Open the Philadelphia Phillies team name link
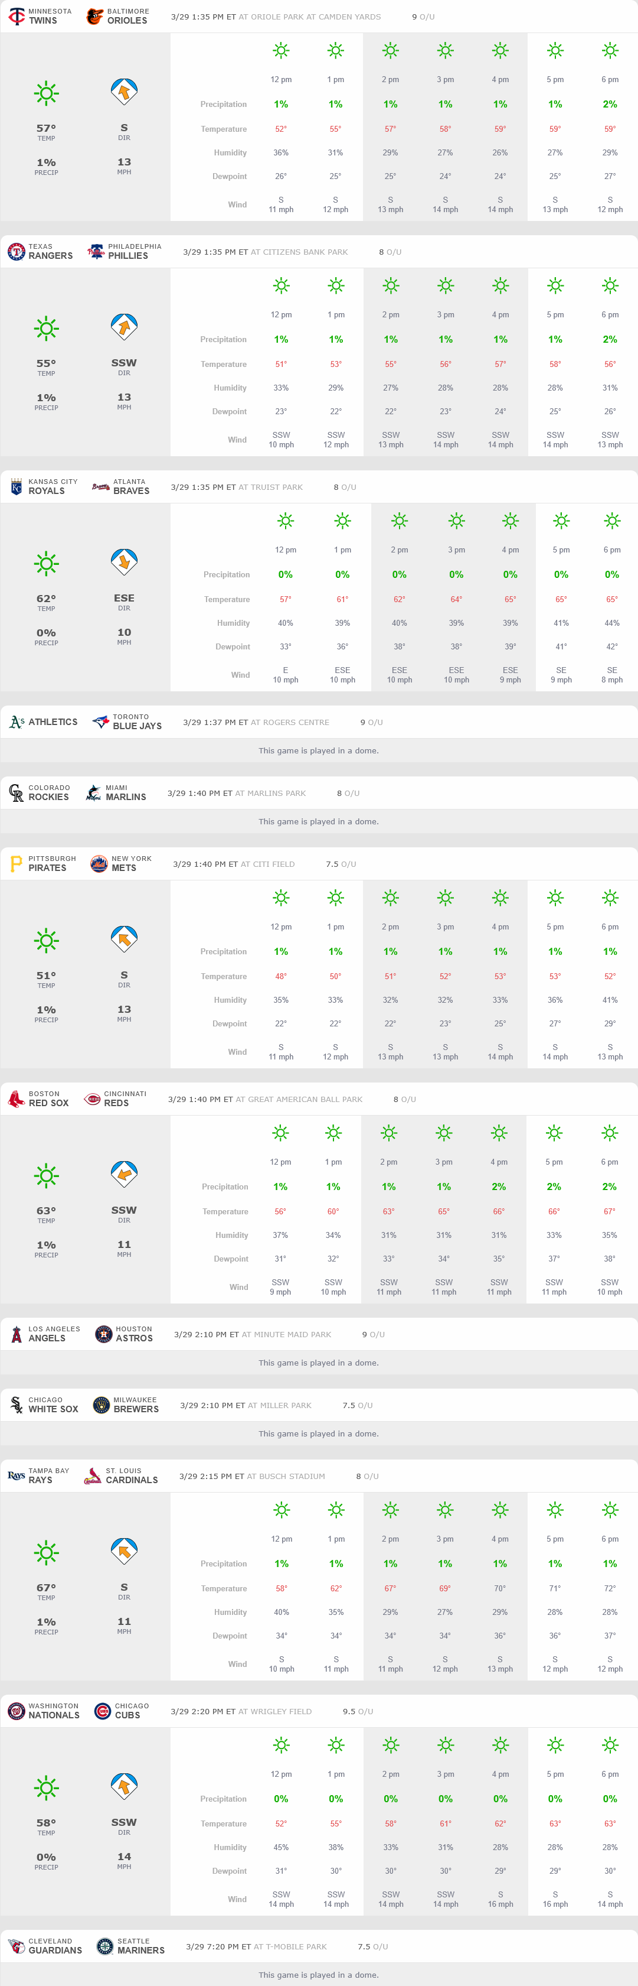The image size is (638, 1986). (x=127, y=256)
